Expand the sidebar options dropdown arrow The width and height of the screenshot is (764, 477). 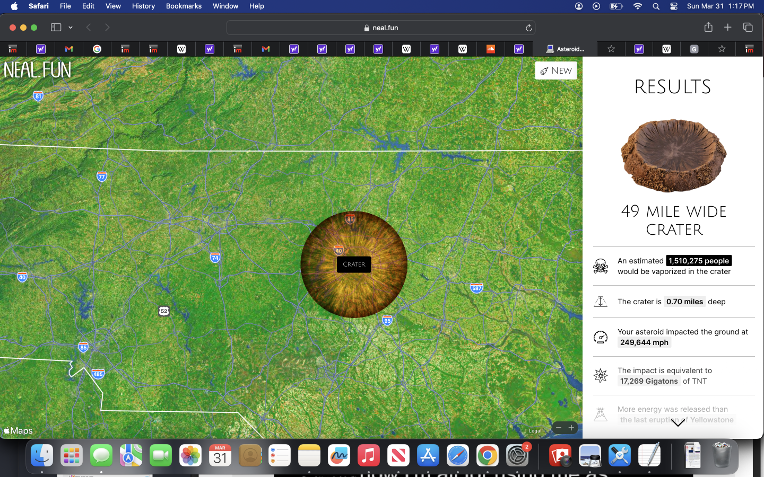[71, 28]
